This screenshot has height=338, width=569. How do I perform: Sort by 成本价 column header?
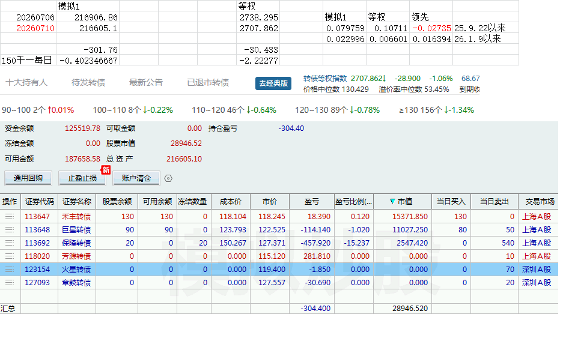tap(231, 202)
